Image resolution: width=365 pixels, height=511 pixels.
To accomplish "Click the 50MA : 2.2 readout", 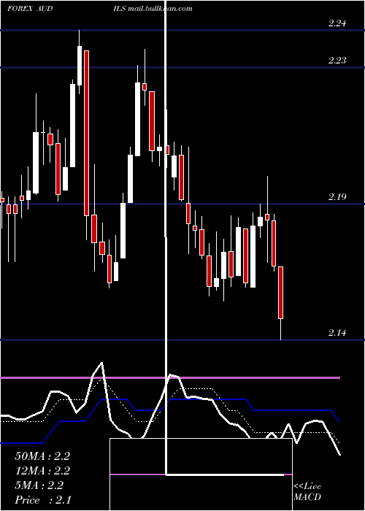I will 42,456.
